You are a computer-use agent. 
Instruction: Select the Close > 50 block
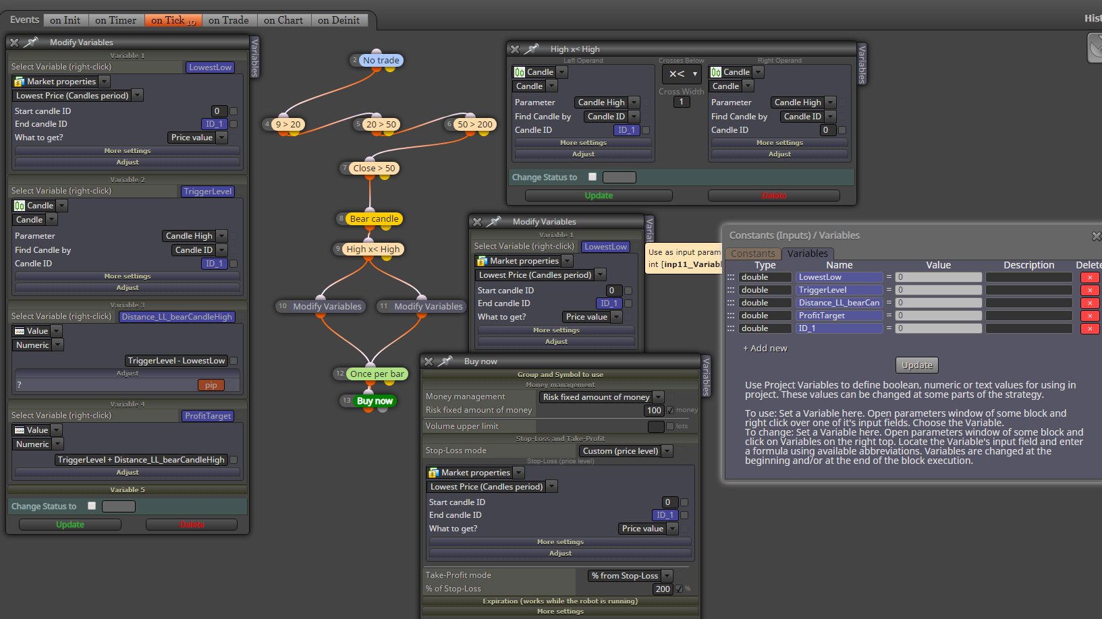pyautogui.click(x=374, y=168)
